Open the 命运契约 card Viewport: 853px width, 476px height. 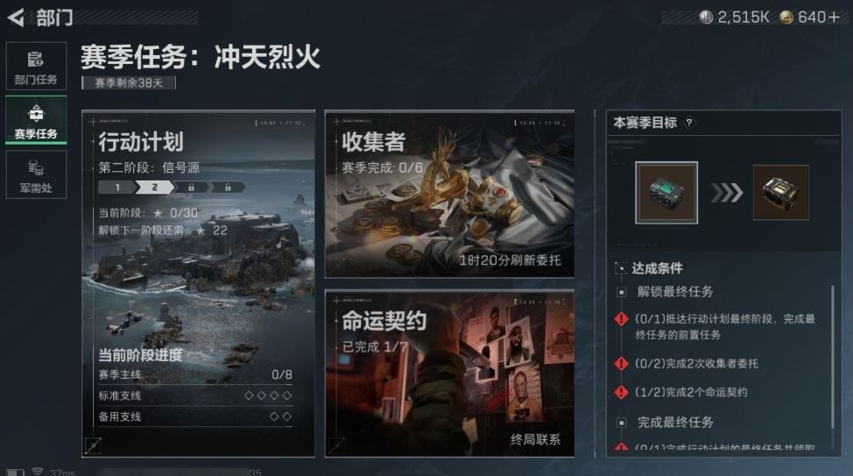449,373
